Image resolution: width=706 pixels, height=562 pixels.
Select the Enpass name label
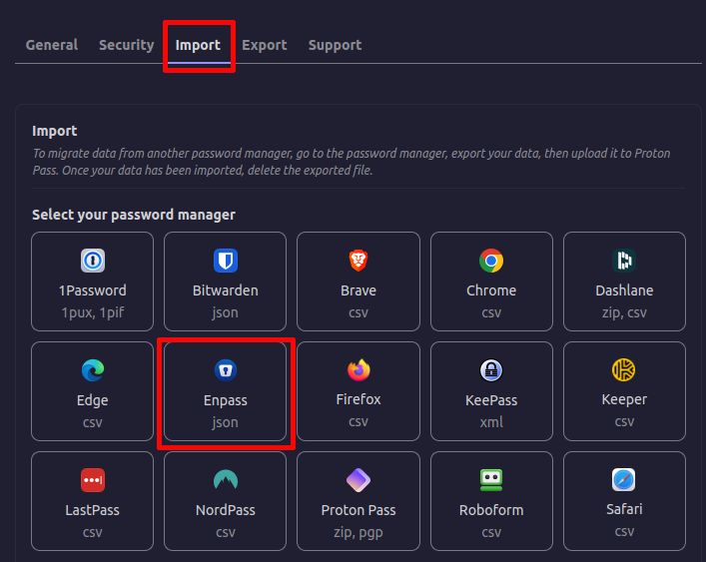pos(225,400)
